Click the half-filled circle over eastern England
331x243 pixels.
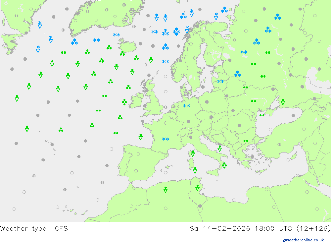[165, 107]
